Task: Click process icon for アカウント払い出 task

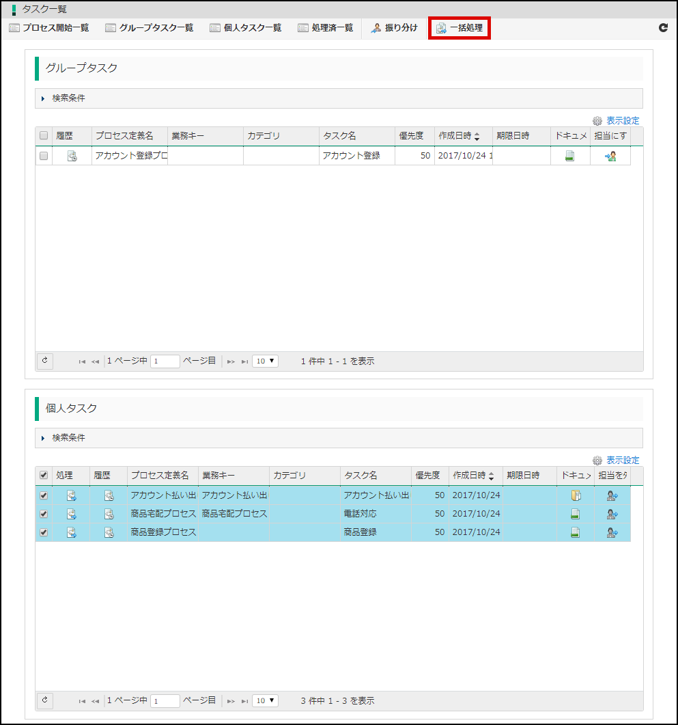Action: [71, 495]
